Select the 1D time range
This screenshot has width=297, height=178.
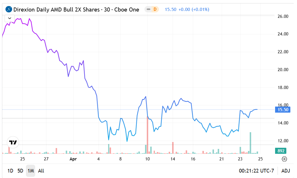click(x=10, y=171)
